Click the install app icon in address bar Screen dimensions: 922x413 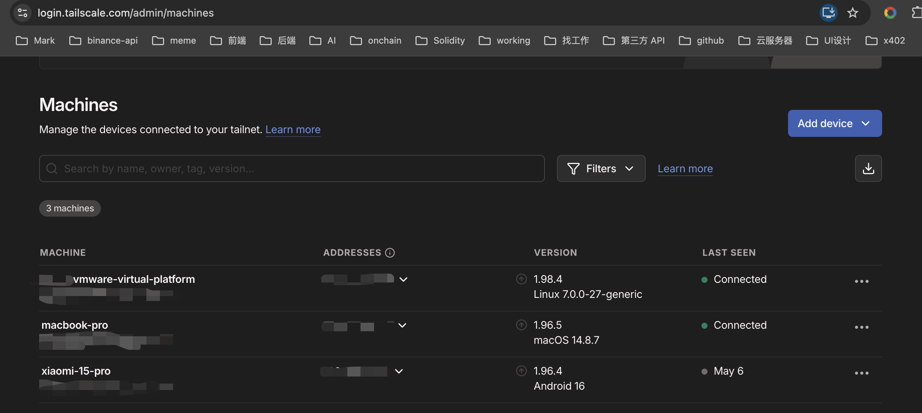tap(828, 13)
